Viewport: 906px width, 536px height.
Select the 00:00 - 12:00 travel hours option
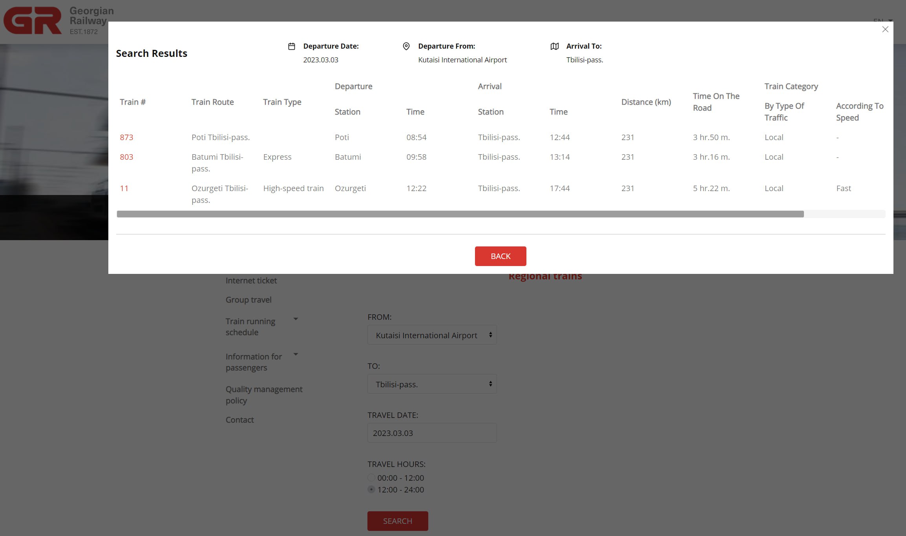[371, 478]
